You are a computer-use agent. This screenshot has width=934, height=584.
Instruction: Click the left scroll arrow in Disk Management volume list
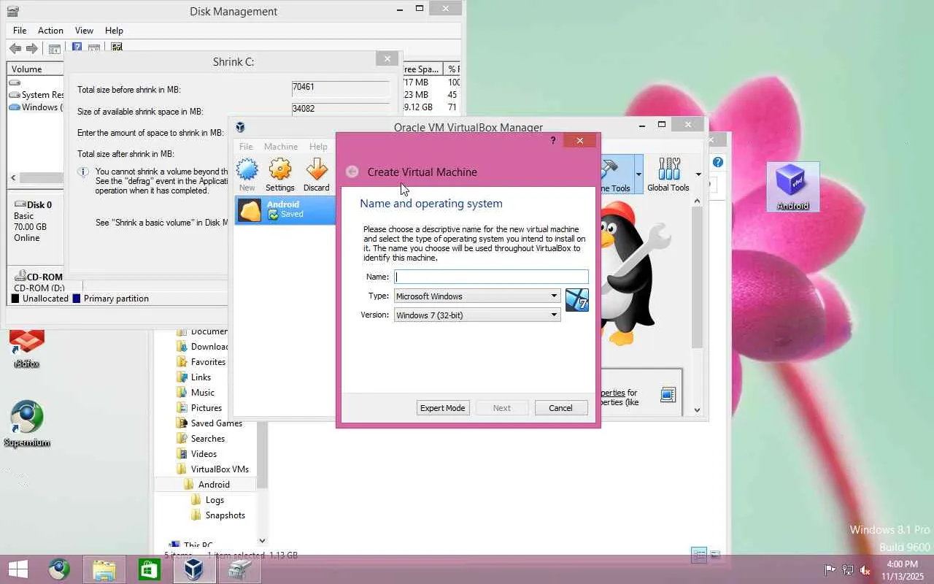(13, 178)
